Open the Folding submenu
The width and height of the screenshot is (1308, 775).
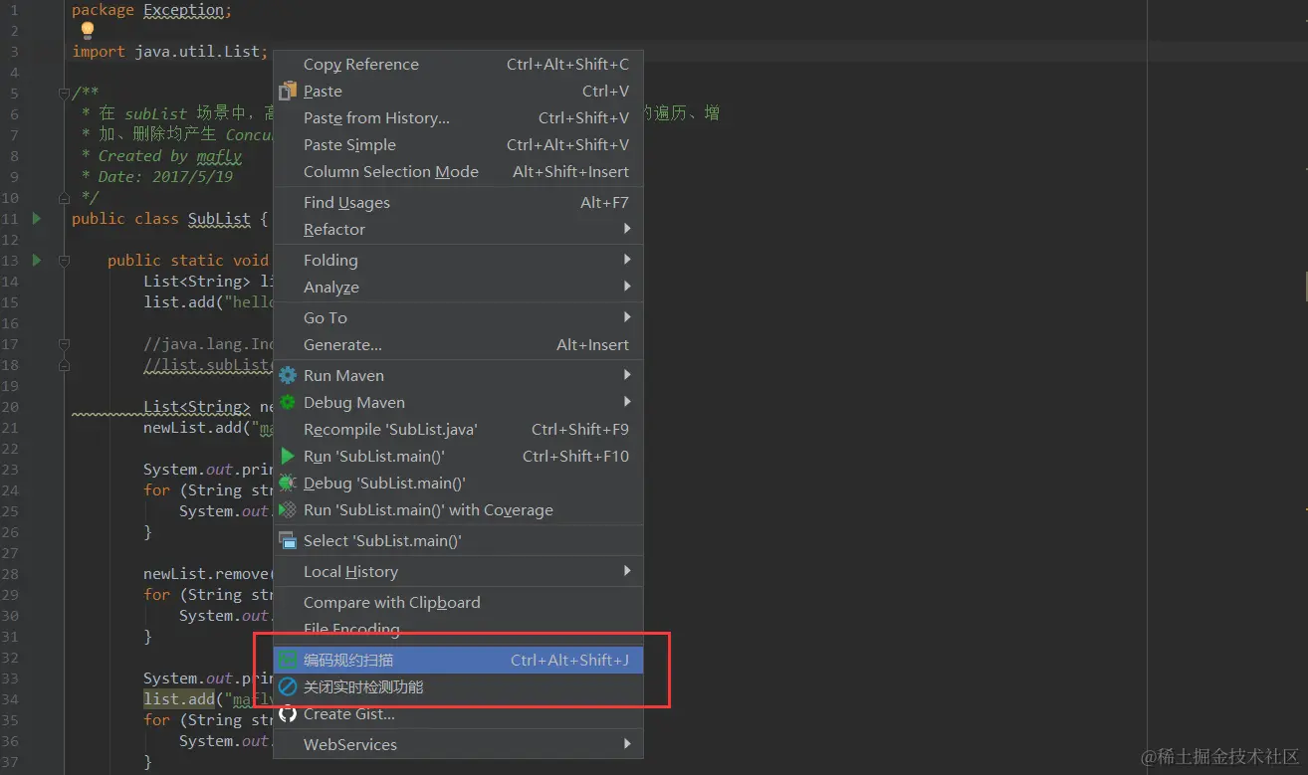pos(329,260)
